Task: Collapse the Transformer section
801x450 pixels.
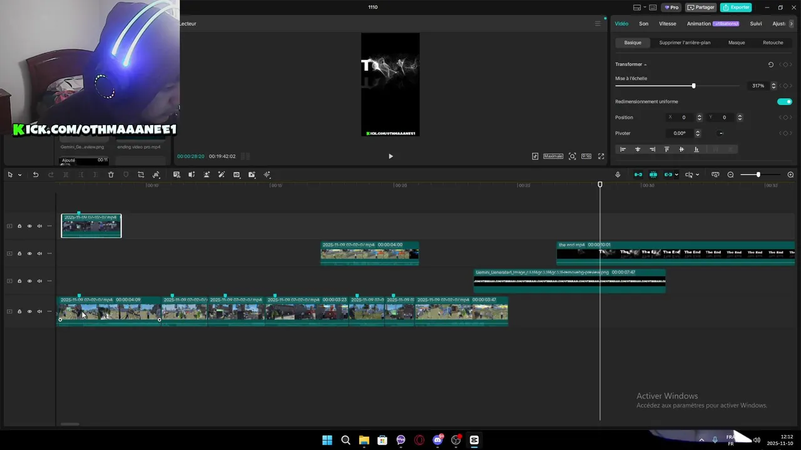Action: click(x=645, y=65)
